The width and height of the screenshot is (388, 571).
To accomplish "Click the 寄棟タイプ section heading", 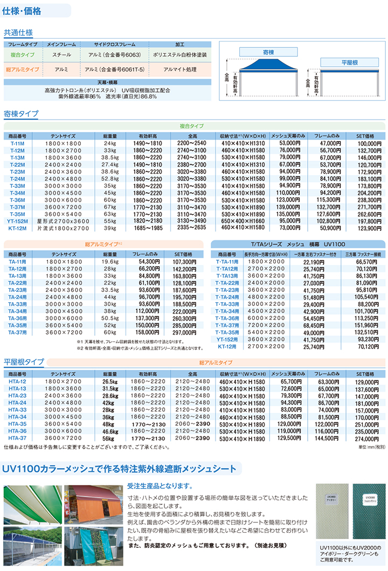I will 21,114.
